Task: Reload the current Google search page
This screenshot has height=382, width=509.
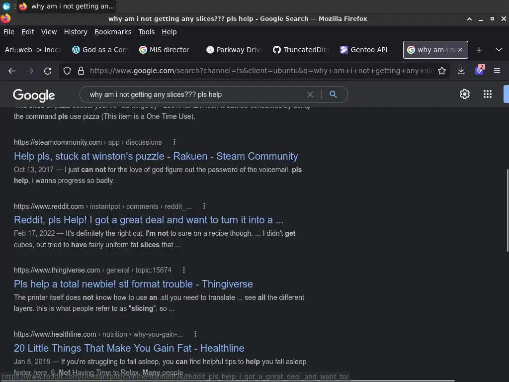Action: click(48, 71)
